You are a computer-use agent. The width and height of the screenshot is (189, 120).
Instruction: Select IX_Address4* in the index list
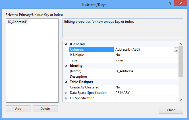click(x=18, y=22)
